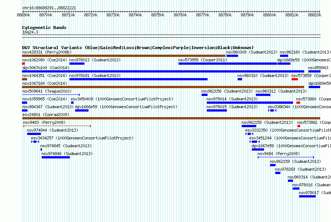
Task: Click the nsv509641 (Teague2010) thin blue line
Action: pyautogui.click(x=51, y=95)
